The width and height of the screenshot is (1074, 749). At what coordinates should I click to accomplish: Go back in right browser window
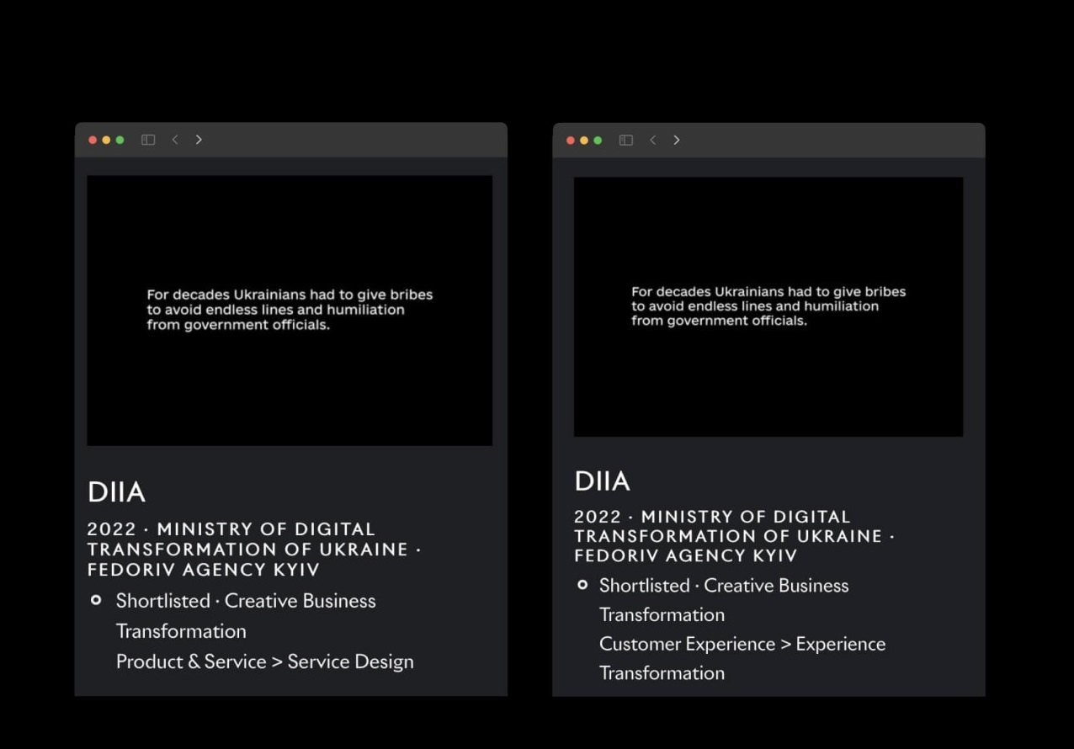pos(653,141)
